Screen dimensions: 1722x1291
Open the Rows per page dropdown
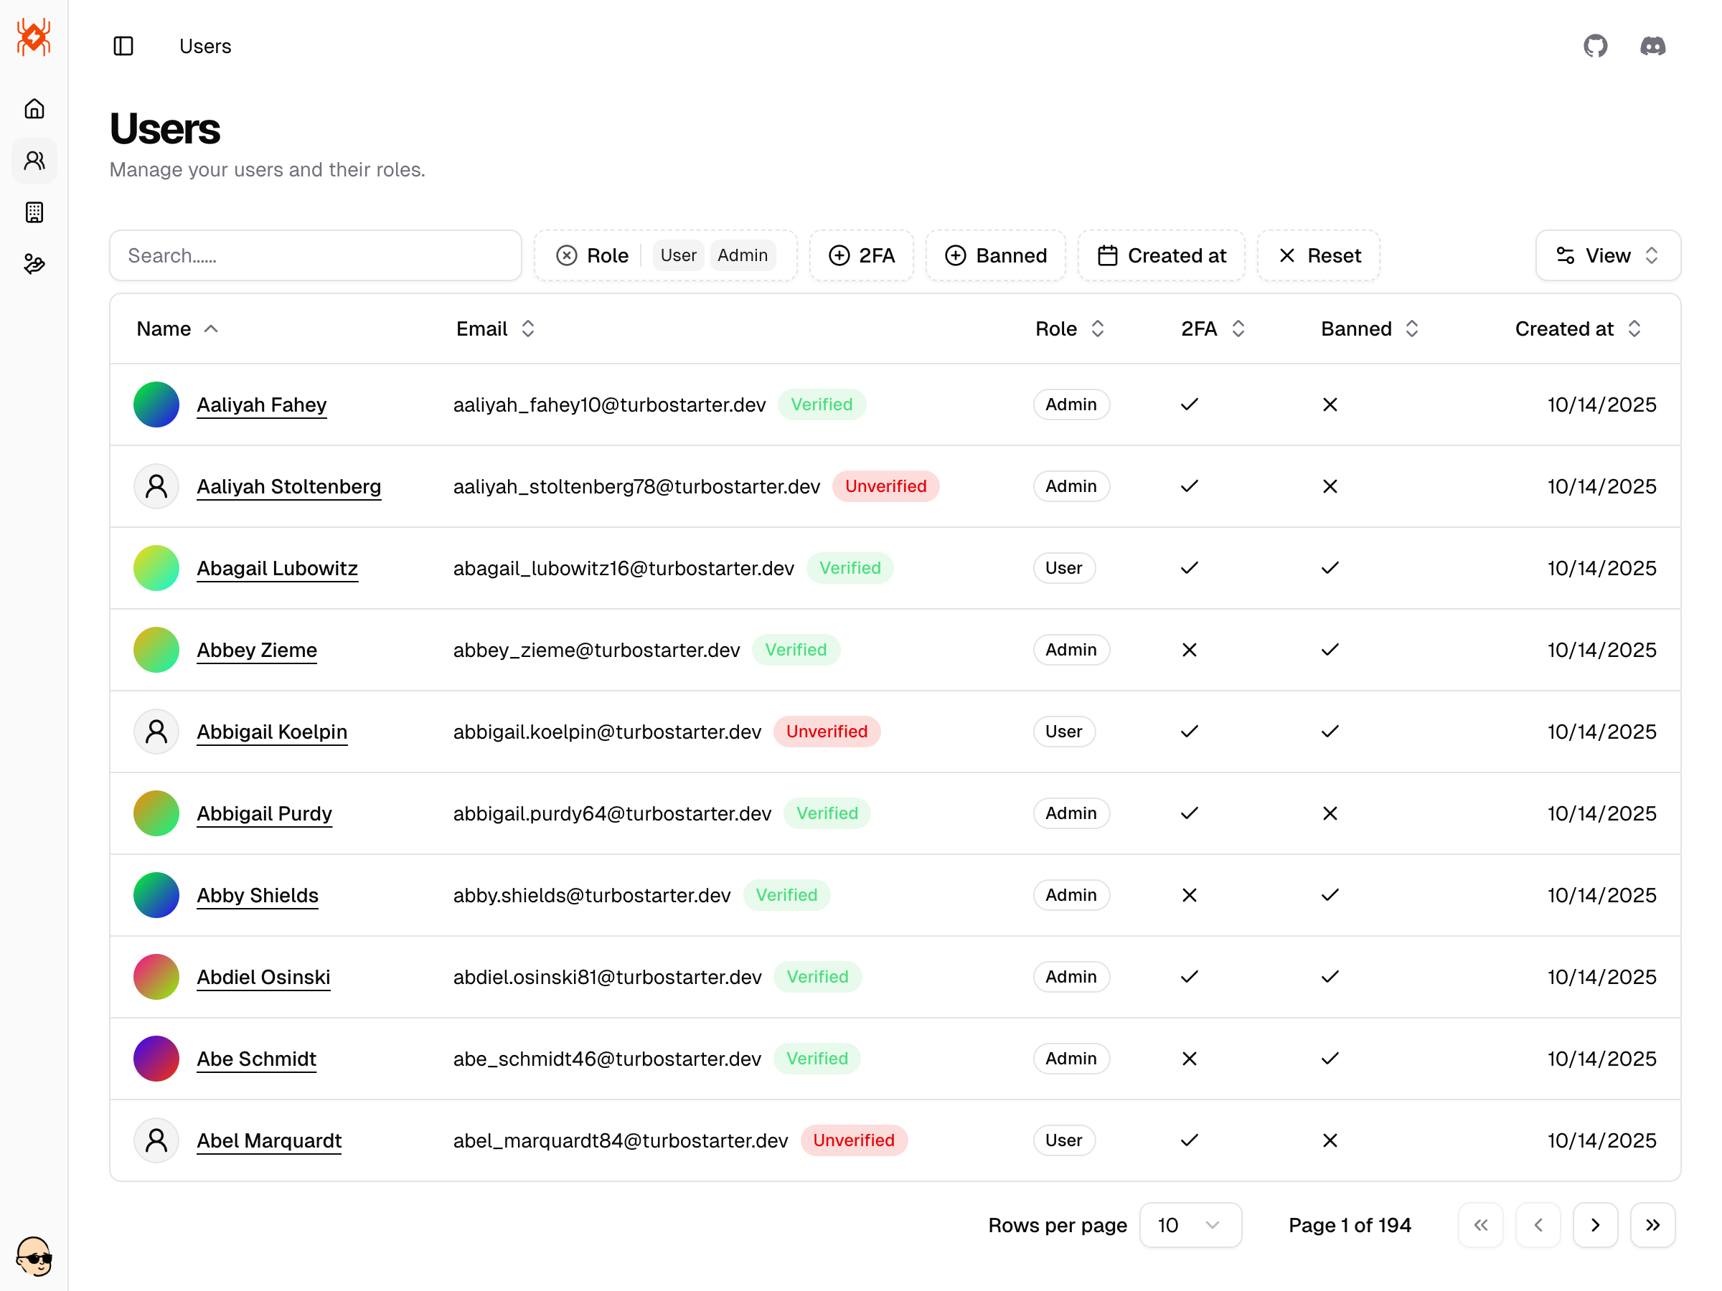1189,1225
